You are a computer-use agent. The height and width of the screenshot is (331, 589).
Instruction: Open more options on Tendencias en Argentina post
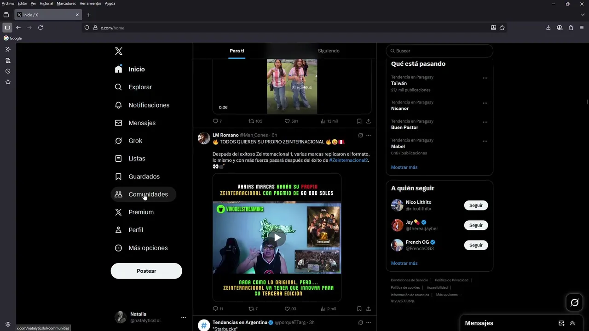(368, 323)
